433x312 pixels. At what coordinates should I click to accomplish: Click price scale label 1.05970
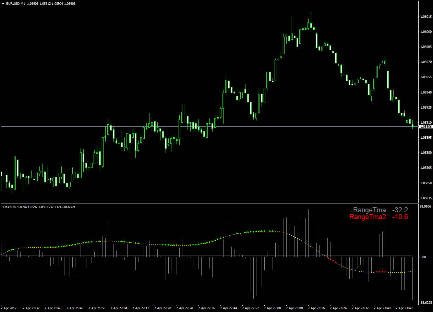[426, 62]
